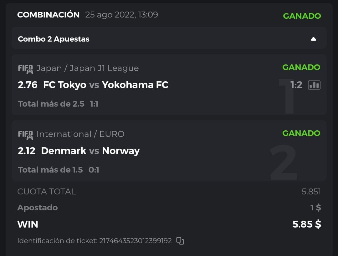The width and height of the screenshot is (338, 256).
Task: Copy the ticket identification number
Action: tap(180, 241)
